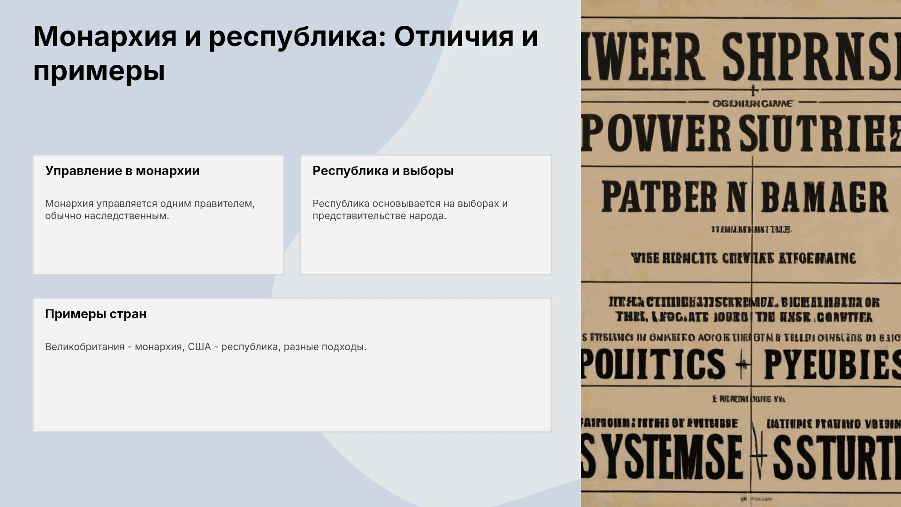The height and width of the screenshot is (507, 901).
Task: Click the 'PYEUBIES' word in the poster
Action: [832, 364]
